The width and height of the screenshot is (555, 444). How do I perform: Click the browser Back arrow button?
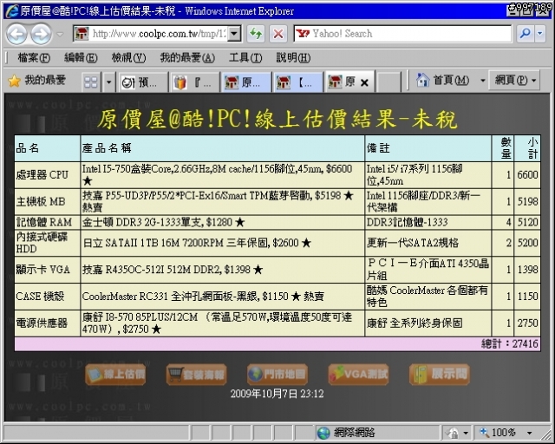(16, 35)
